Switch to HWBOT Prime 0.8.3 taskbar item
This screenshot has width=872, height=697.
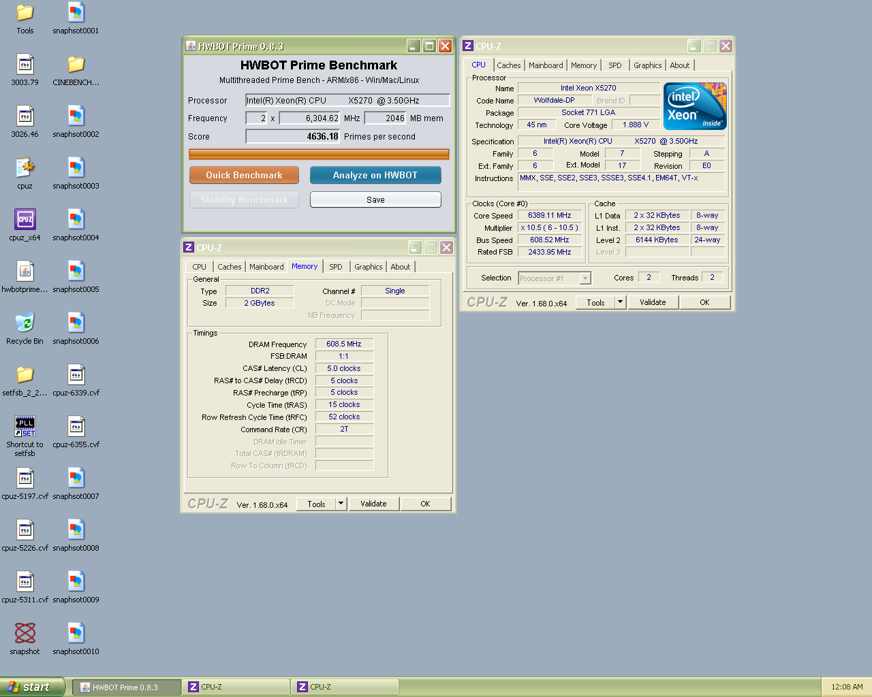point(127,687)
